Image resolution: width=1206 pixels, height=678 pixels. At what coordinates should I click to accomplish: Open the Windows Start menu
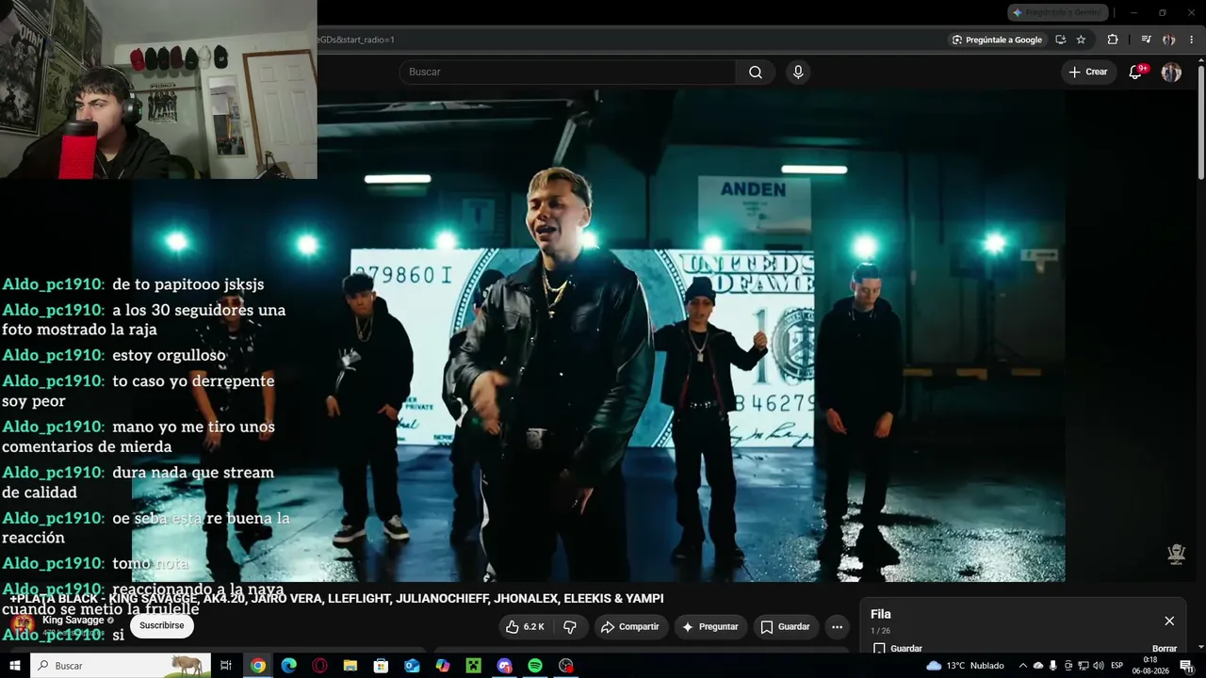[x=14, y=666]
